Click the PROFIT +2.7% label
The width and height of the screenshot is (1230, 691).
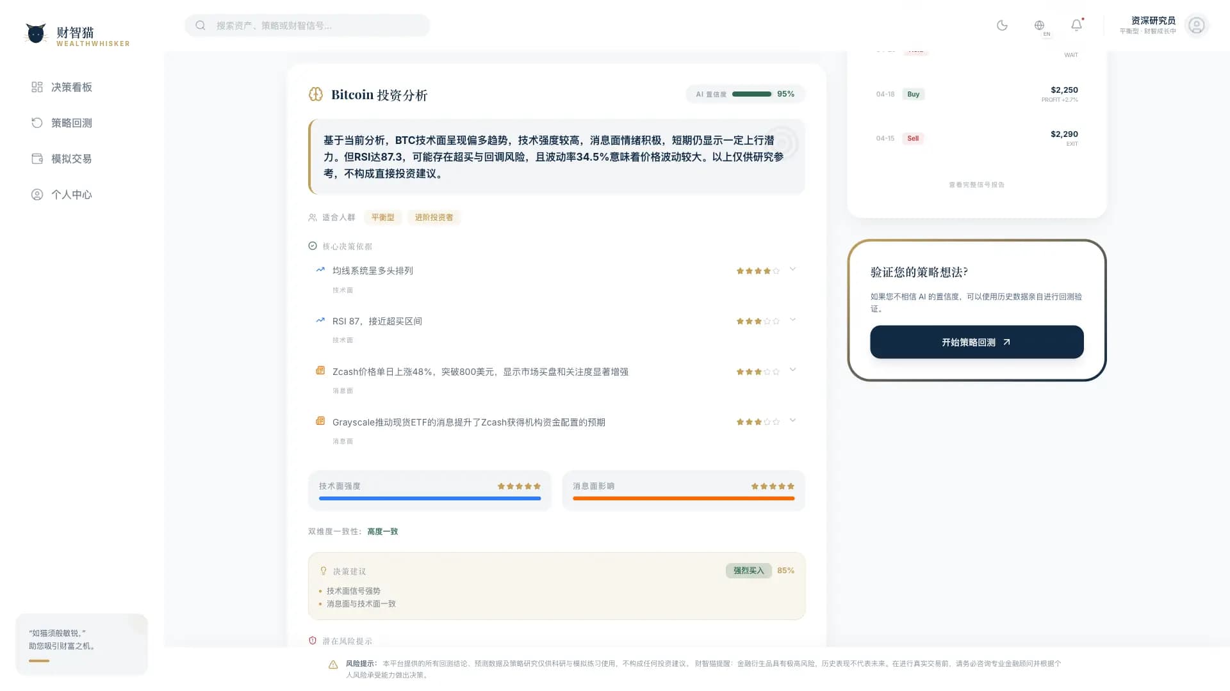pyautogui.click(x=1060, y=100)
